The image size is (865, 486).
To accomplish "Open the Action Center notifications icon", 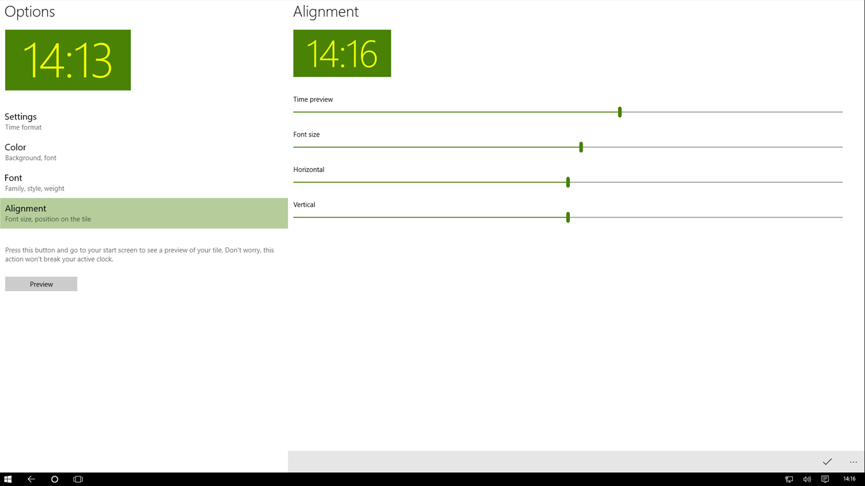I will tap(824, 479).
